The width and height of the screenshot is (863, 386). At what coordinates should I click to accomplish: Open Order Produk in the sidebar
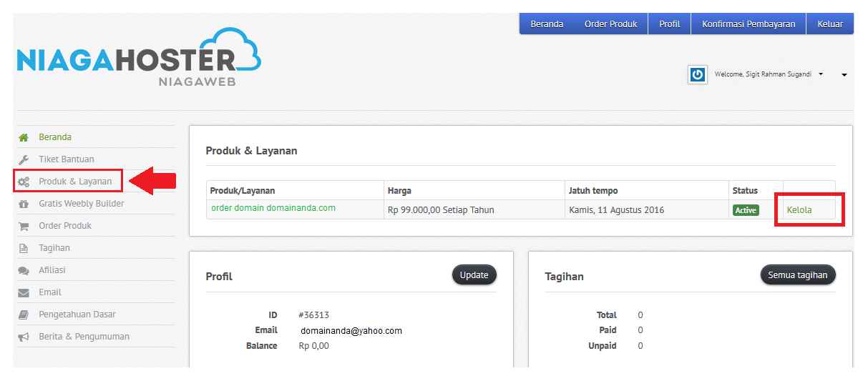[x=65, y=226]
